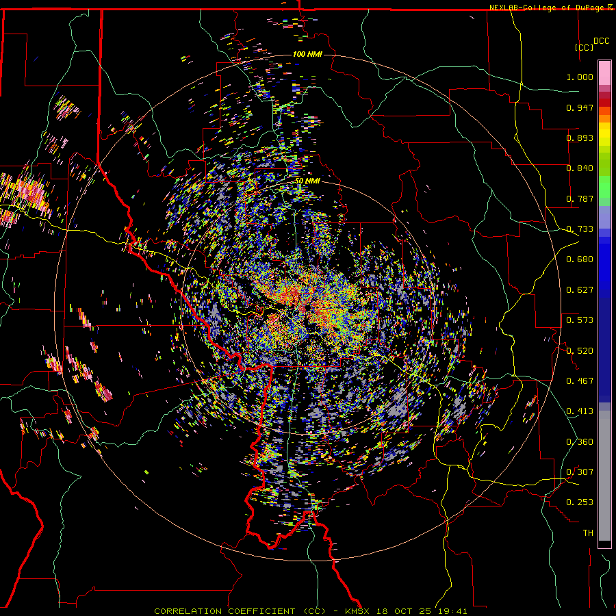Viewport: 616px width, 616px height.
Task: Click the DCC label above the color bar
Action: [x=601, y=41]
